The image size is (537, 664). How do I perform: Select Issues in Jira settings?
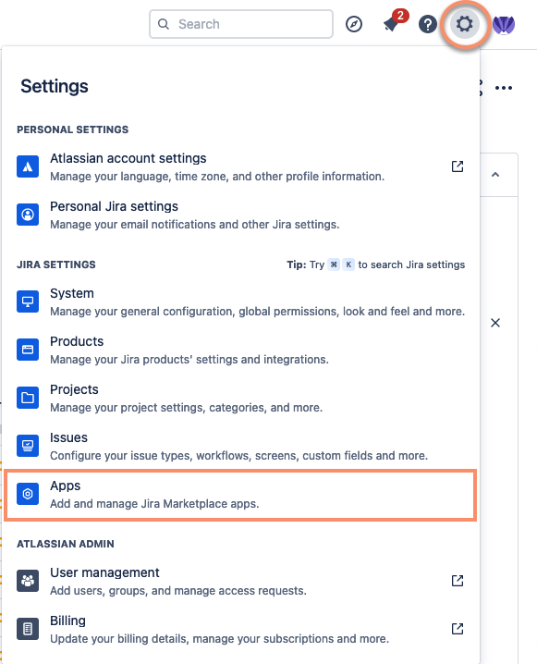[x=240, y=447]
